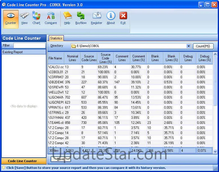Click comment percentage 39.10%
The image size is (219, 172).
click(136, 82)
